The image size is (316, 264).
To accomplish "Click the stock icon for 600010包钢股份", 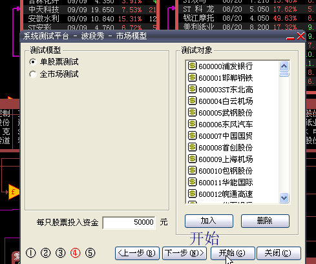I will click(192, 170).
